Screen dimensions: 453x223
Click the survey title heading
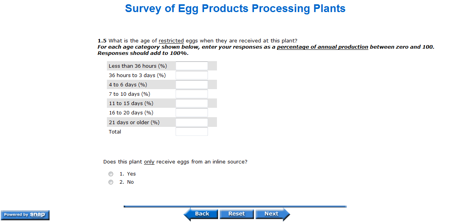point(235,9)
